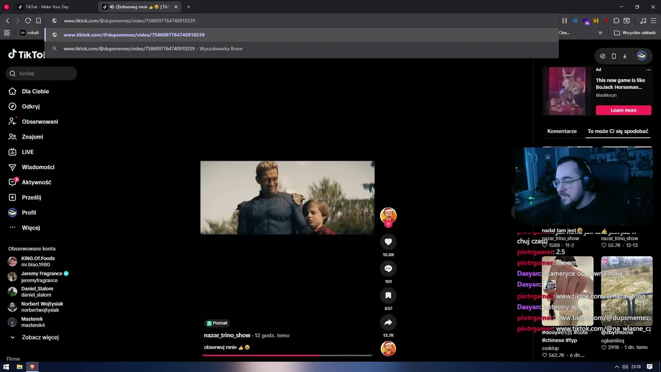This screenshot has height=372, width=661.
Task: Click the phone app icon in top pill
Action: [x=613, y=56]
